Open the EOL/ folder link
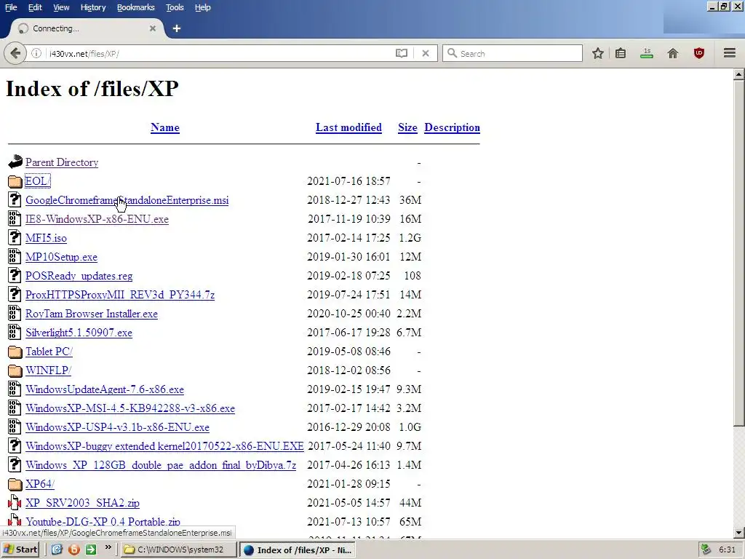Viewport: 745px width, 559px height. (x=37, y=181)
